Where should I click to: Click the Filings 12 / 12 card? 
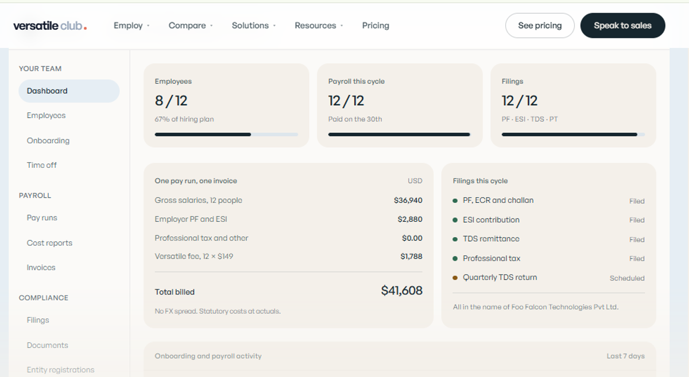(573, 105)
